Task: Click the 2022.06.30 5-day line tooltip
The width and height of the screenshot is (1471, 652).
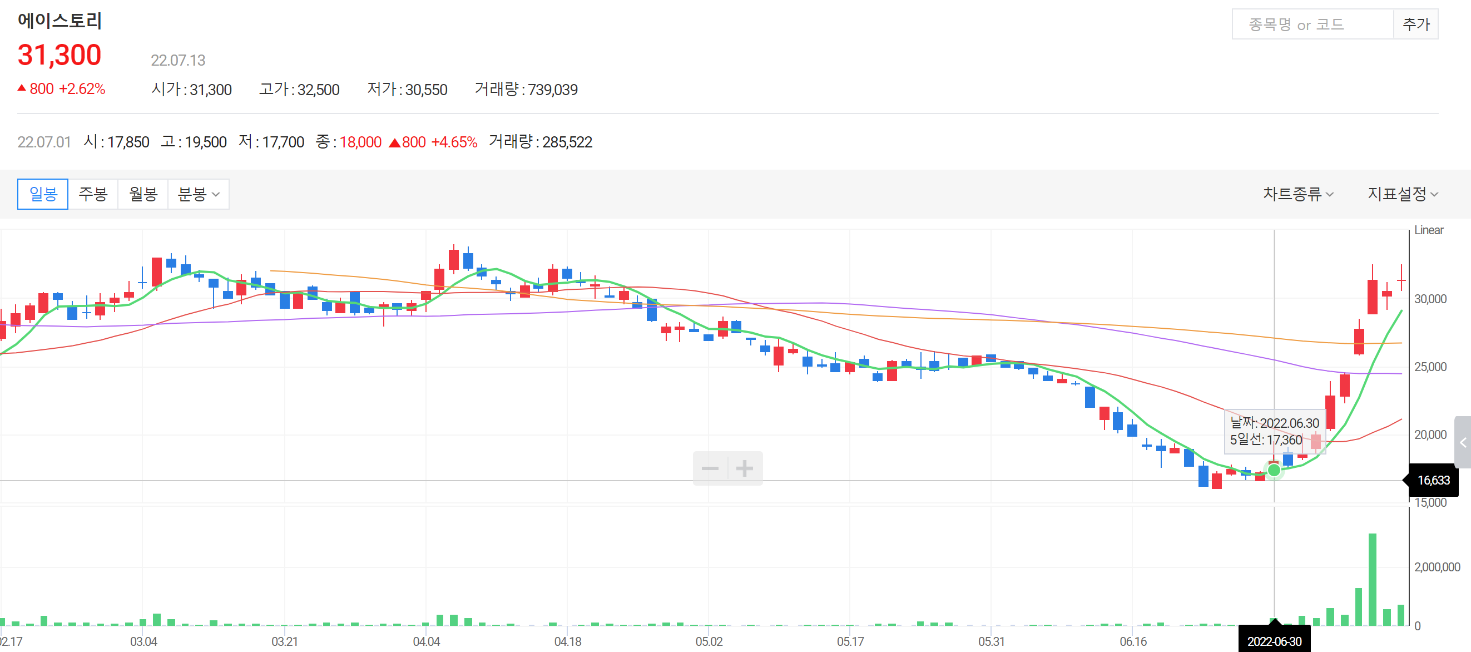Action: 1274,432
